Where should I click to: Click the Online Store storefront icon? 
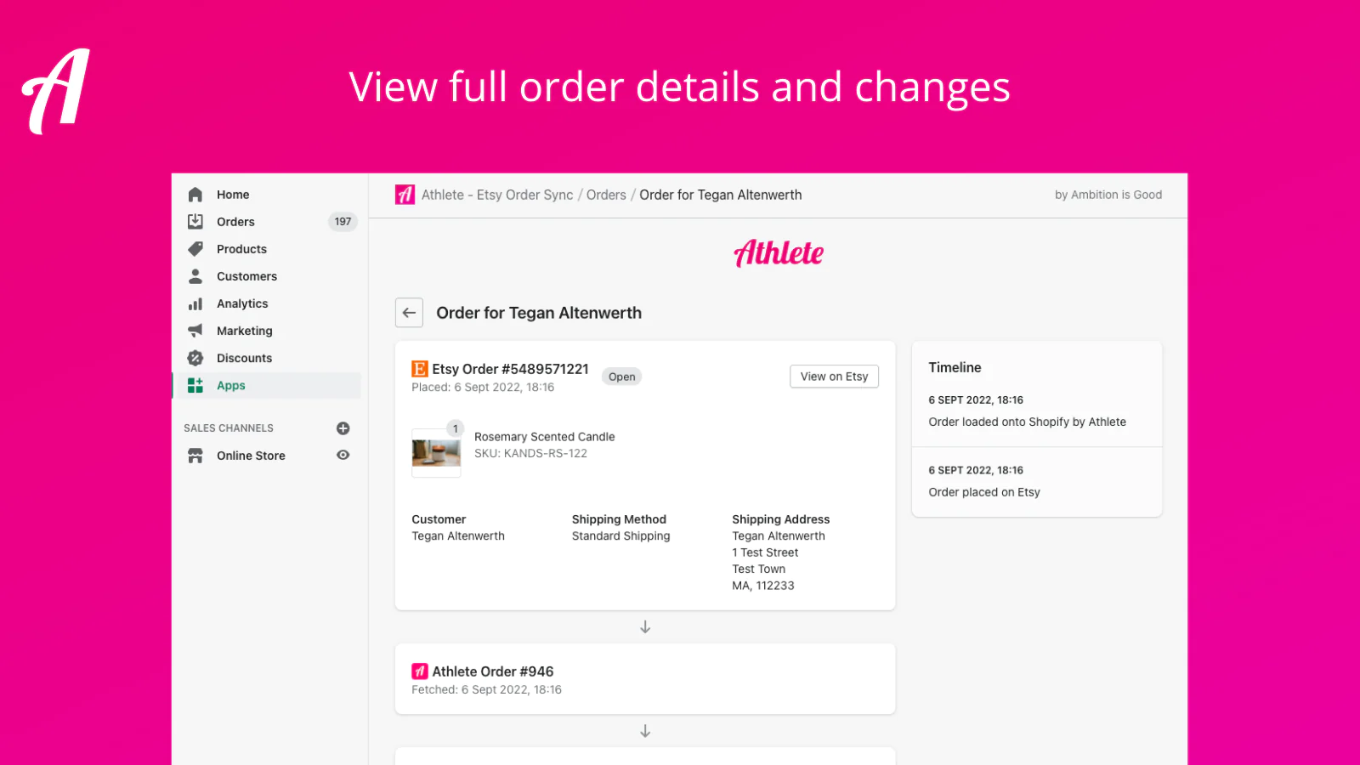coord(195,456)
